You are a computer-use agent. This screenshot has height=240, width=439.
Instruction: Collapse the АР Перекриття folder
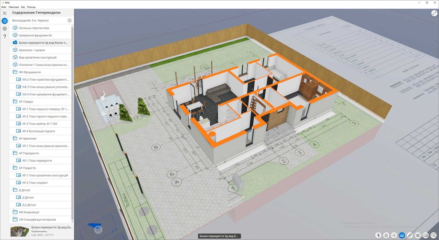tap(41, 153)
